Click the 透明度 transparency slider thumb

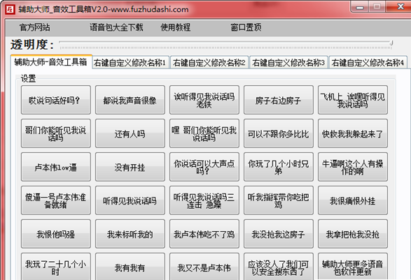pos(391,43)
